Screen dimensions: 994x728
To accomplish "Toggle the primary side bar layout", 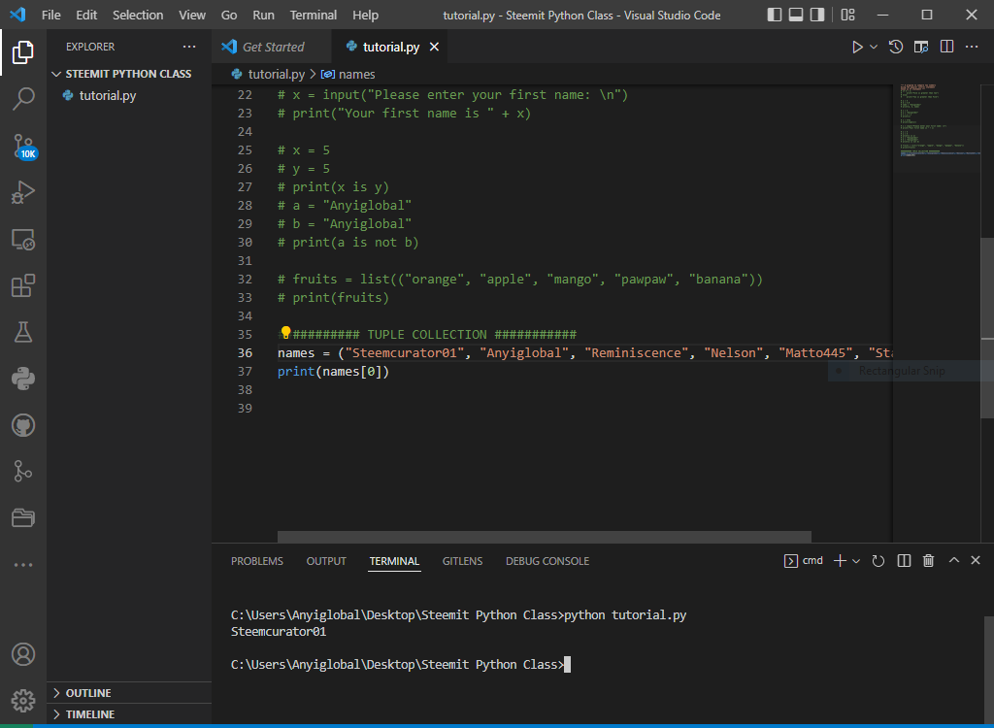I will [x=774, y=15].
